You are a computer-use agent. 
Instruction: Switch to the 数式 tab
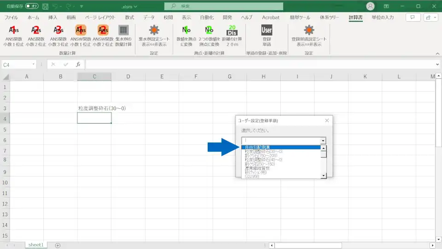tap(129, 17)
